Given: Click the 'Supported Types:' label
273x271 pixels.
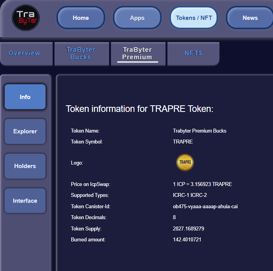Looking at the screenshot, I should [x=90, y=195].
